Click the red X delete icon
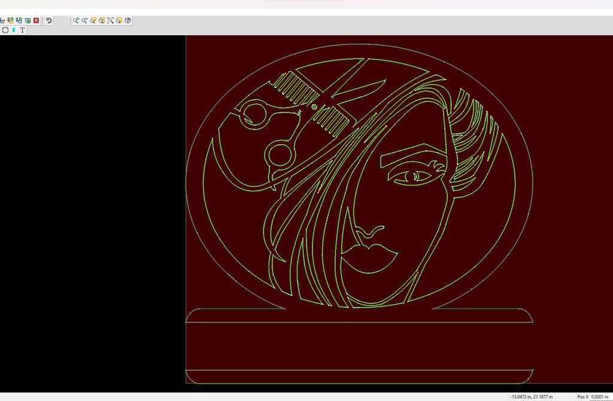Viewport: 613px width, 401px height. [36, 20]
